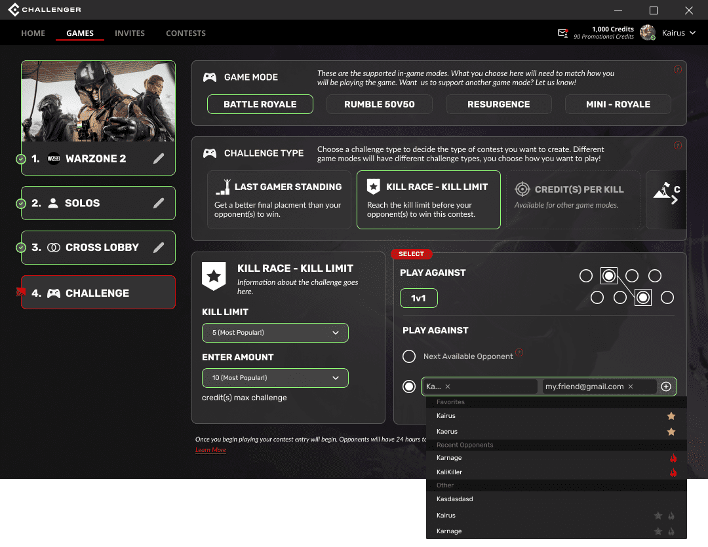
Task: Click the Warzone WZ logo icon
Action: coord(54,159)
